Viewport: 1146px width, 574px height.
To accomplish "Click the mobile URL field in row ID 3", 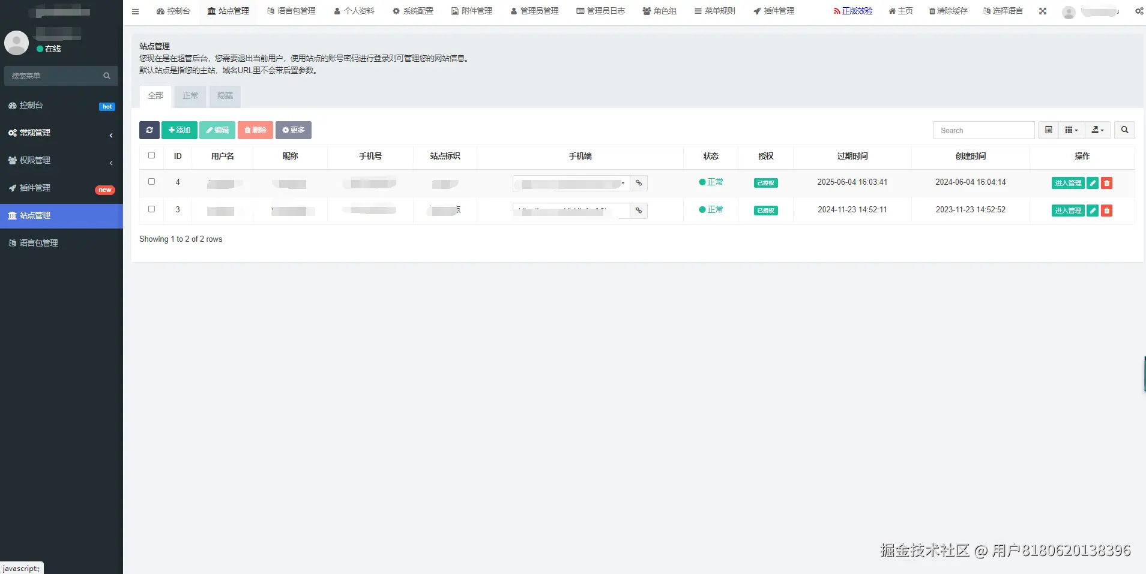I will point(571,211).
